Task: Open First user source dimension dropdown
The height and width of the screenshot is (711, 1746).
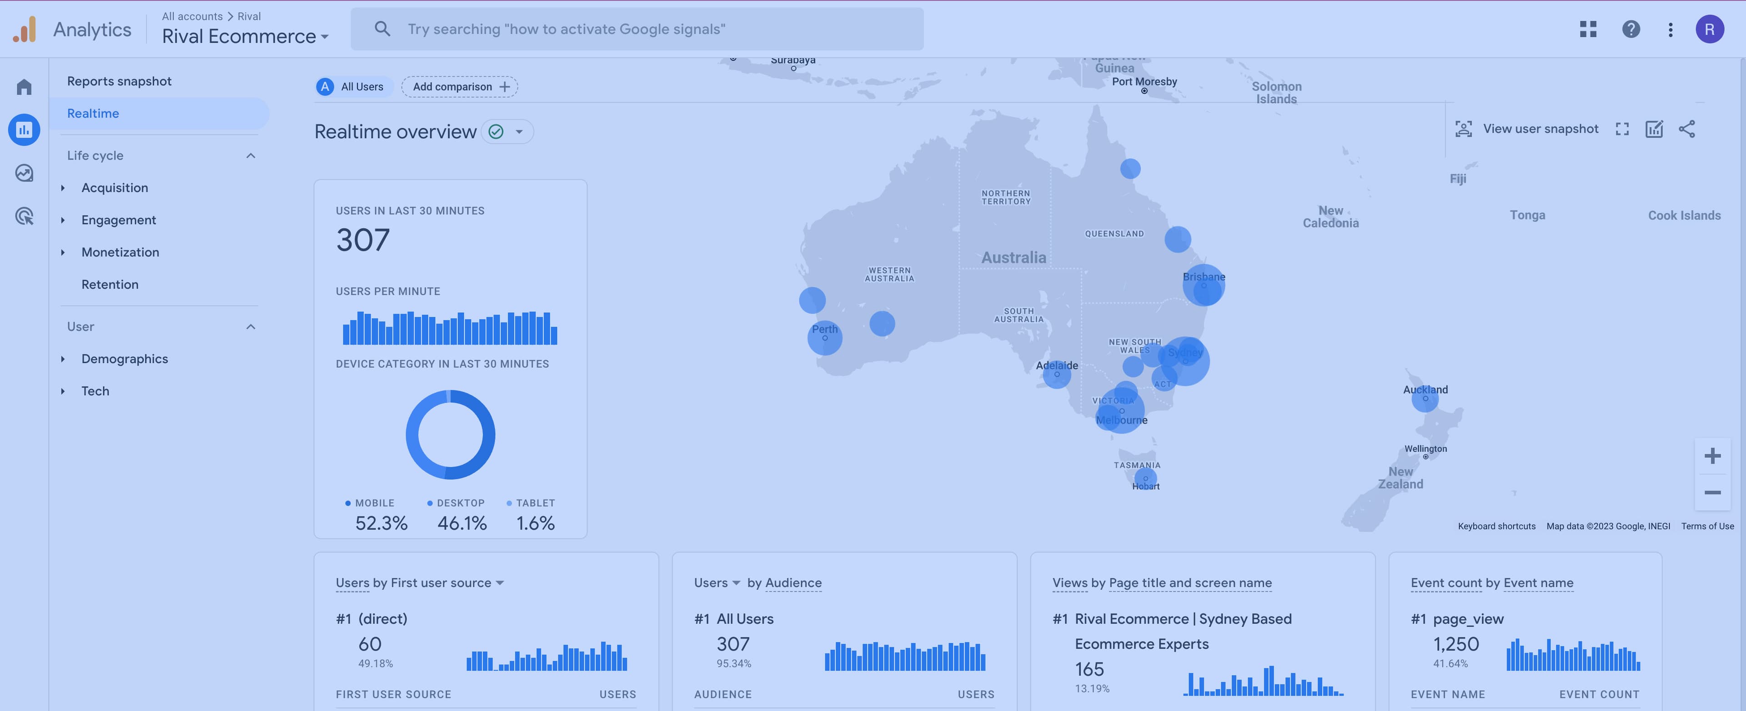Action: pos(500,583)
